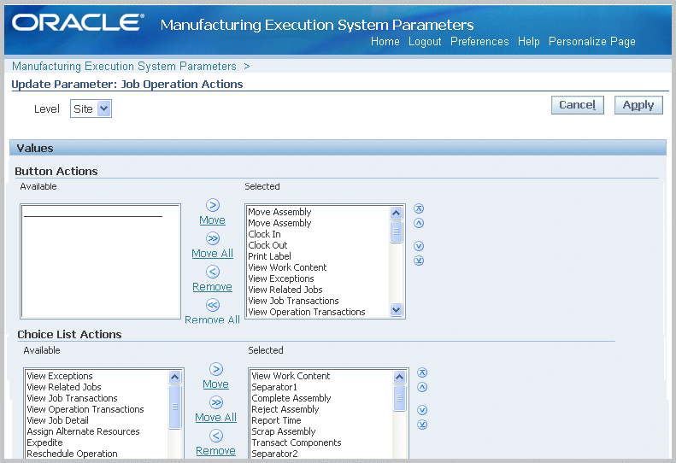Click Move All double-arrow icon in Button Actions

pos(213,238)
